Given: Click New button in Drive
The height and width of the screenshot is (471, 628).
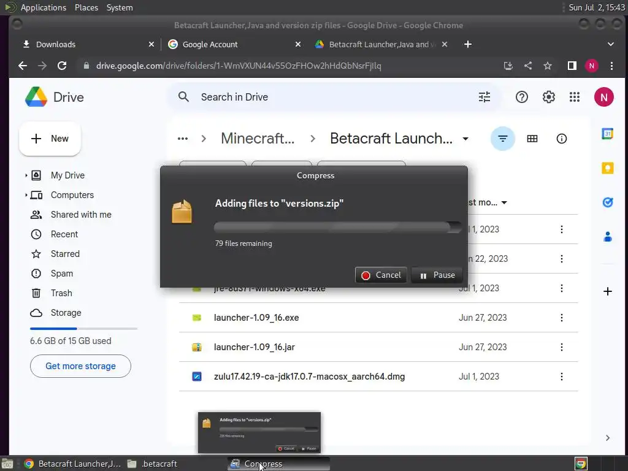Looking at the screenshot, I should coord(50,139).
